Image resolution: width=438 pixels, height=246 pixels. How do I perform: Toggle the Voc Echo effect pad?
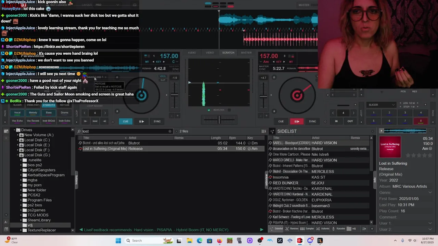[17, 121]
